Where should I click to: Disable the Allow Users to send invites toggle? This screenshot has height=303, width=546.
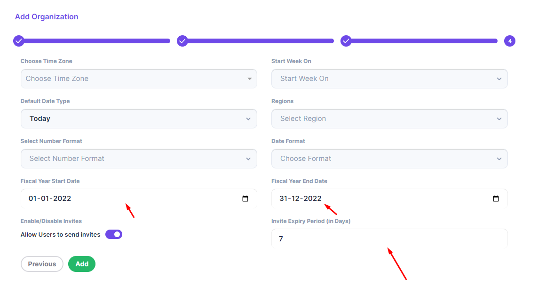(113, 234)
